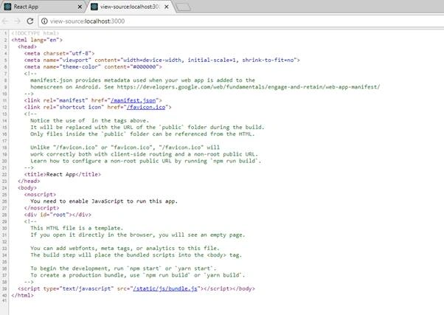The image size is (444, 315).
Task: Reload the page with refresh icon
Action: (x=30, y=21)
